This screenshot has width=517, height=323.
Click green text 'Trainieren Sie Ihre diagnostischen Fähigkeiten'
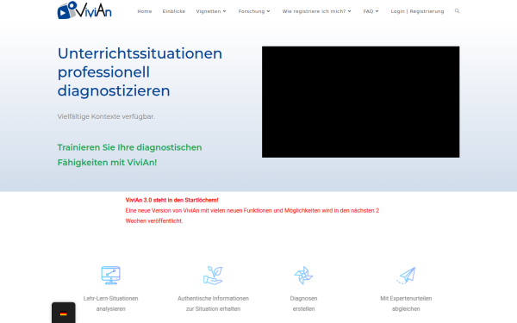pos(129,155)
